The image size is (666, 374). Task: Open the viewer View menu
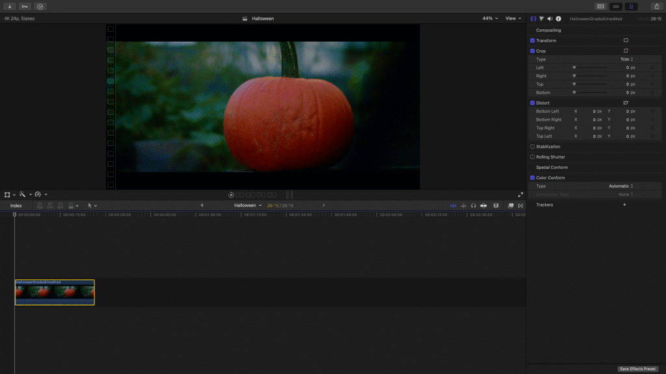513,19
